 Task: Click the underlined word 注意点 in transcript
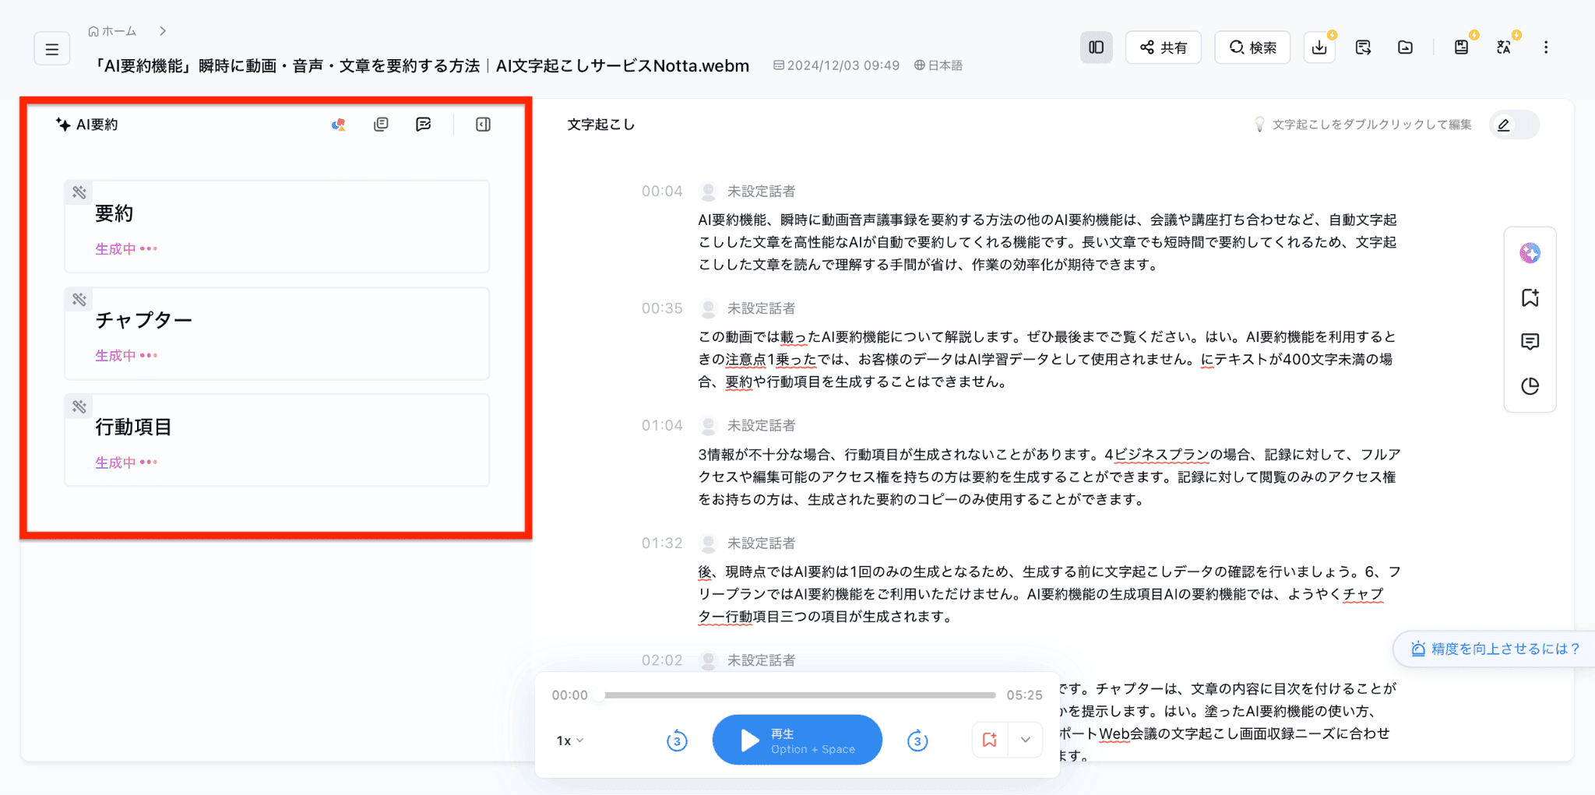(x=746, y=360)
